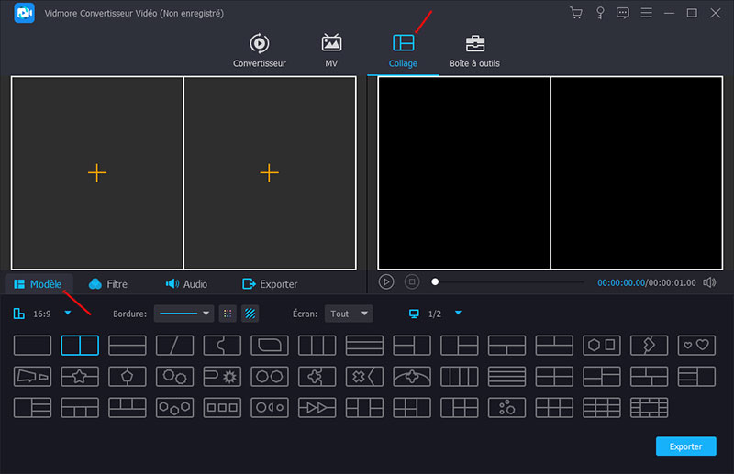Open the feedback chat bubble icon
Image resolution: width=734 pixels, height=474 pixels.
[x=623, y=13]
